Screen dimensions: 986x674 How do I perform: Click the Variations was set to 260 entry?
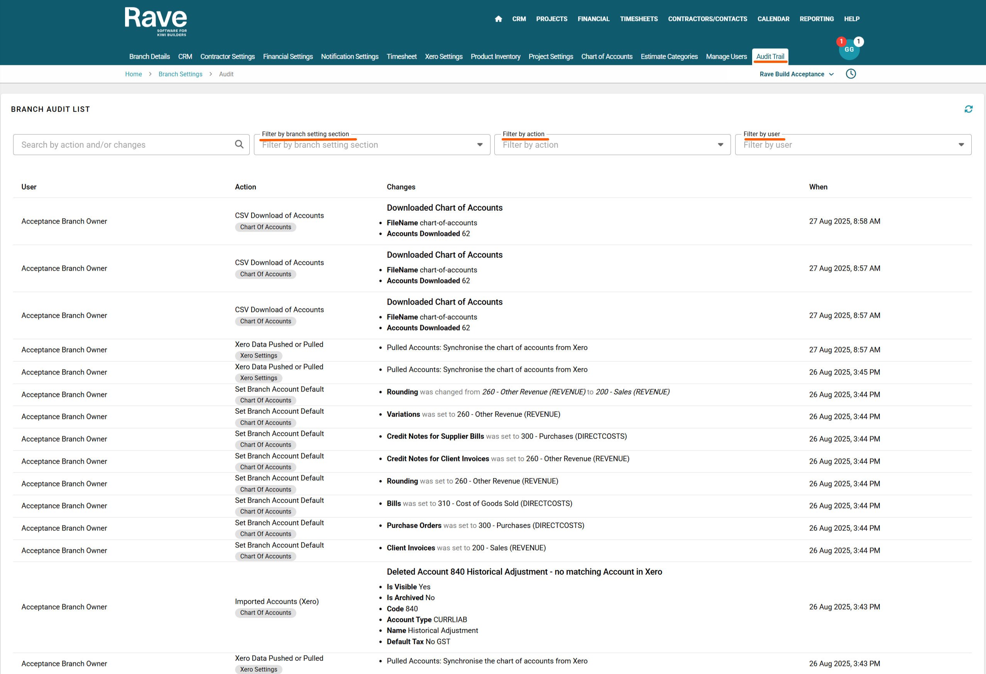tap(473, 414)
